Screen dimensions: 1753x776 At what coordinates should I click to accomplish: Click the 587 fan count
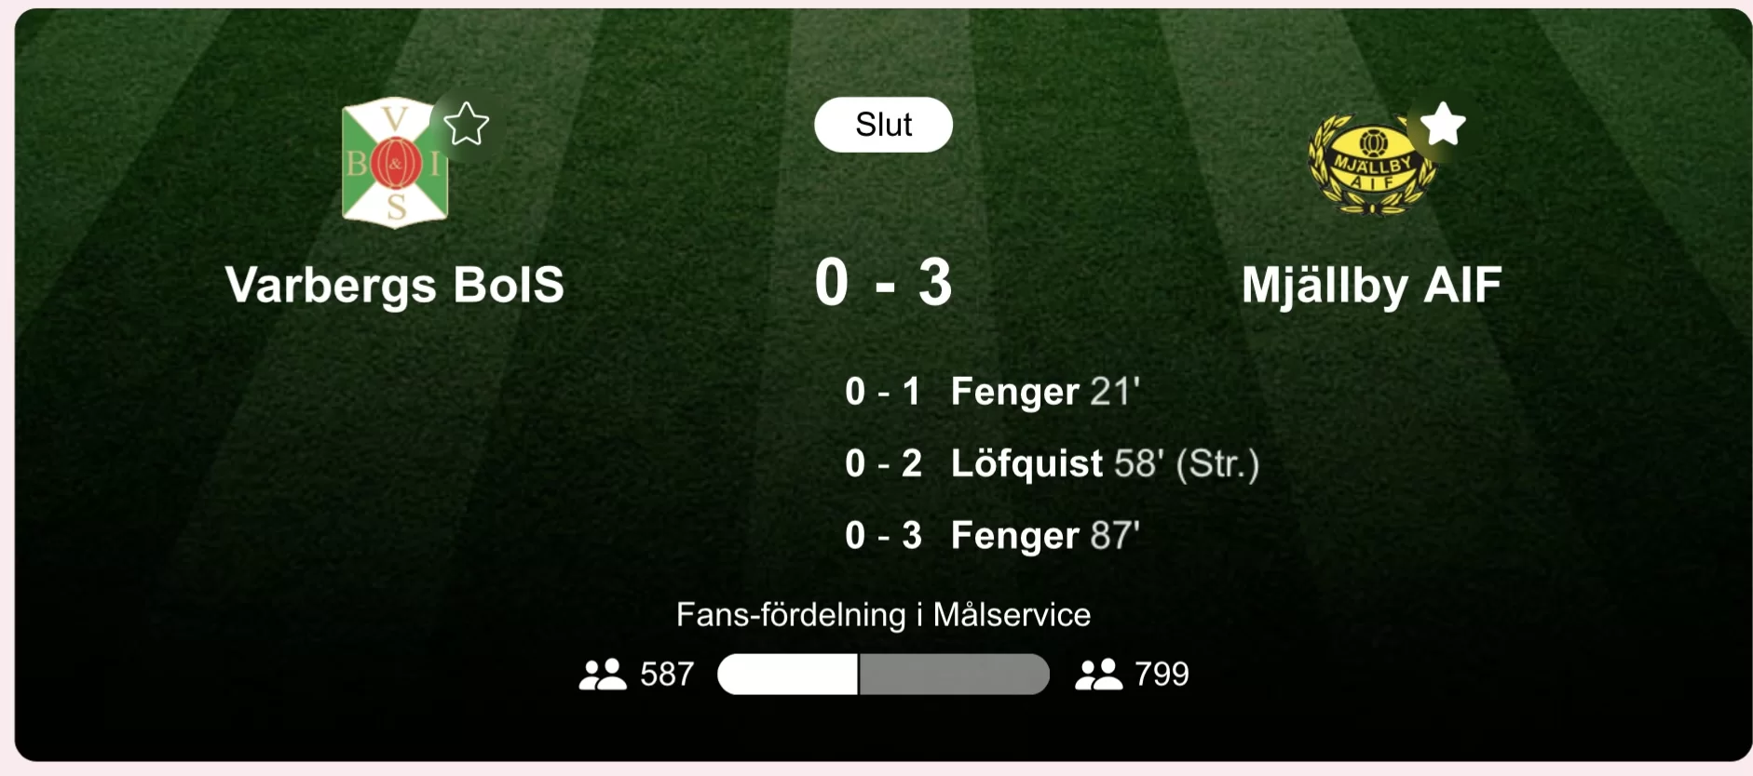click(667, 674)
